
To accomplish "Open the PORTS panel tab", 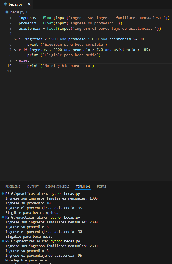I will coord(102,186).
